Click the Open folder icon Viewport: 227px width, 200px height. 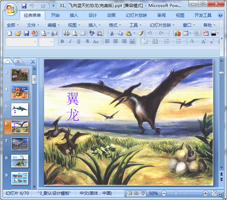(18, 33)
